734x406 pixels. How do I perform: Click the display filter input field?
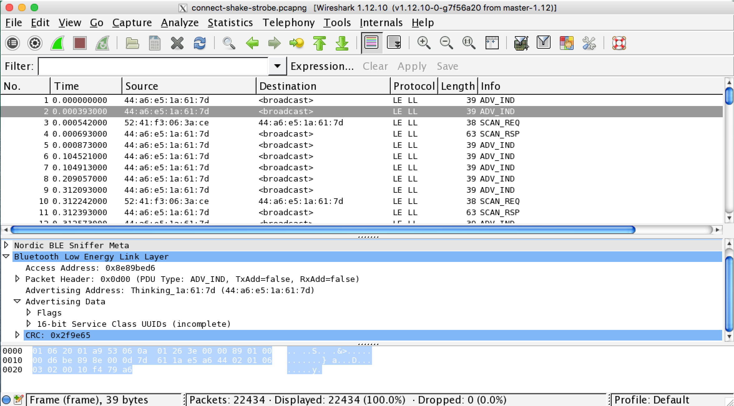[153, 66]
